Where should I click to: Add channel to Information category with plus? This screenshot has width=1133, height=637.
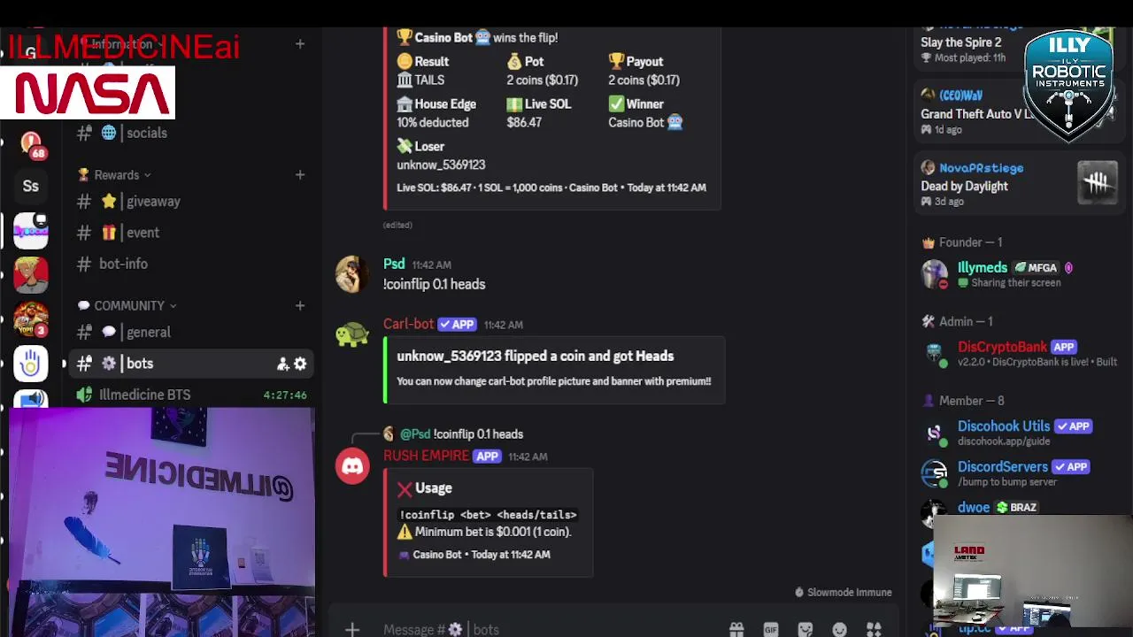(x=300, y=43)
